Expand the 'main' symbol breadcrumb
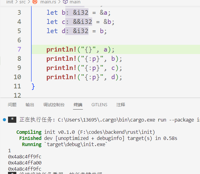 (x=75, y=2)
